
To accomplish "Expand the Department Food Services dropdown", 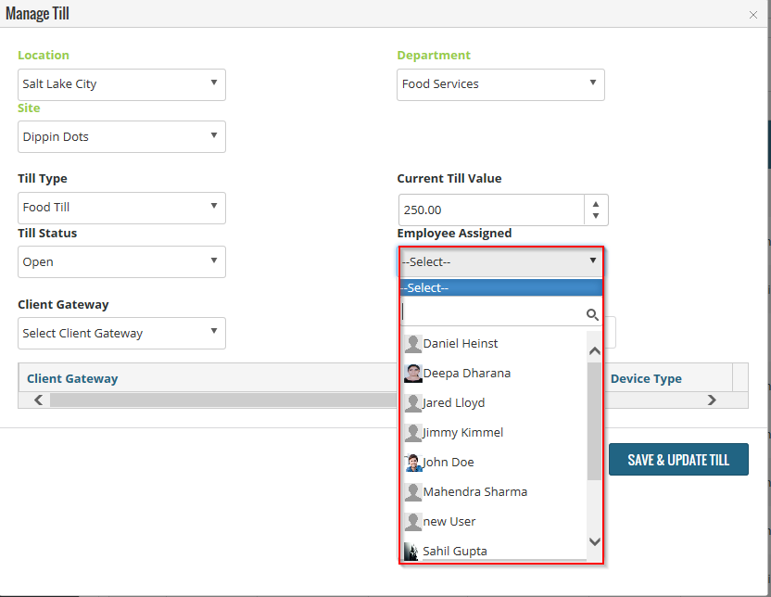I will [x=500, y=84].
